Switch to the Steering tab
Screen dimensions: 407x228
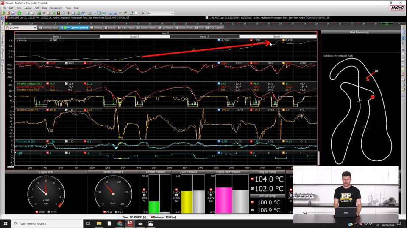coord(96,28)
